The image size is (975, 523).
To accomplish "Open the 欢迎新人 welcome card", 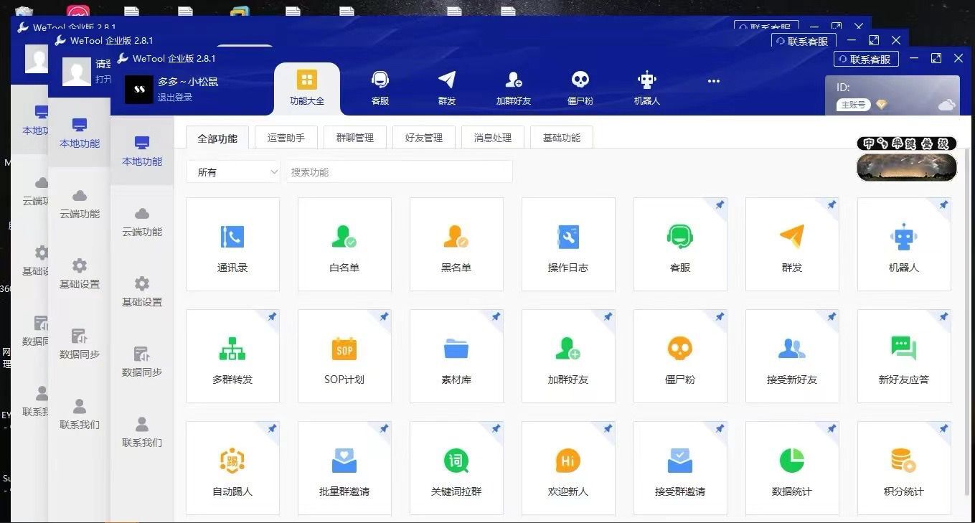I will tap(568, 468).
